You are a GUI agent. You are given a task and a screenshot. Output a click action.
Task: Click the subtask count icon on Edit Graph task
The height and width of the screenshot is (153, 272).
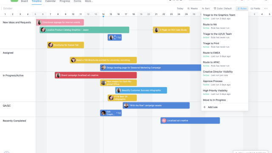pyautogui.click(x=119, y=113)
